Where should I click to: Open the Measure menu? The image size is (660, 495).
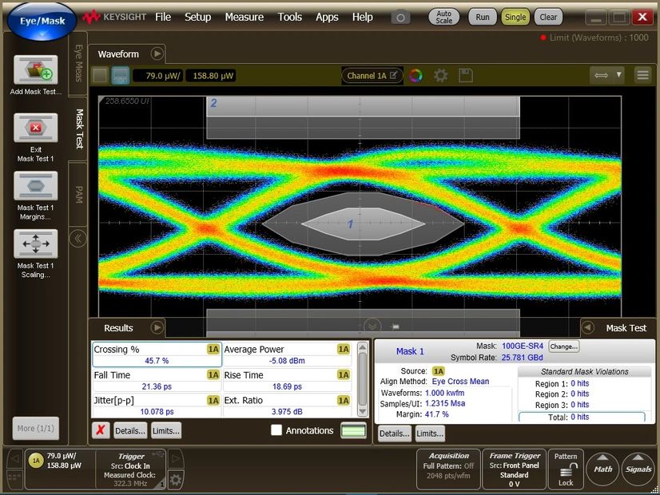click(244, 17)
